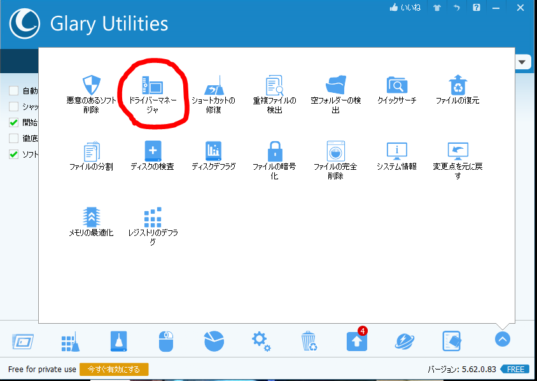
Task: Toggle the 自動 checkbox
Action: 14,91
